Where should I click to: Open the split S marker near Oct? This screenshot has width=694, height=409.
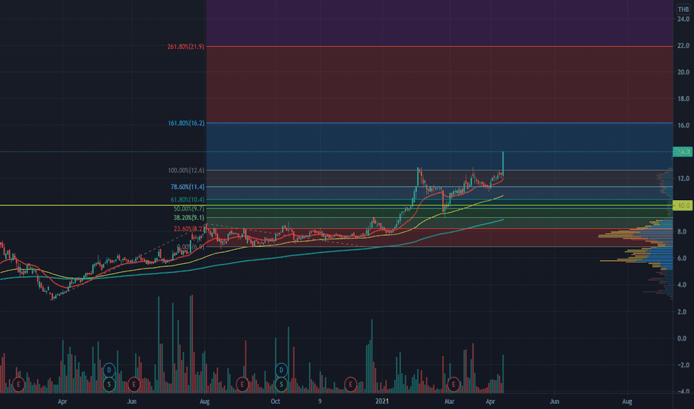pyautogui.click(x=281, y=384)
